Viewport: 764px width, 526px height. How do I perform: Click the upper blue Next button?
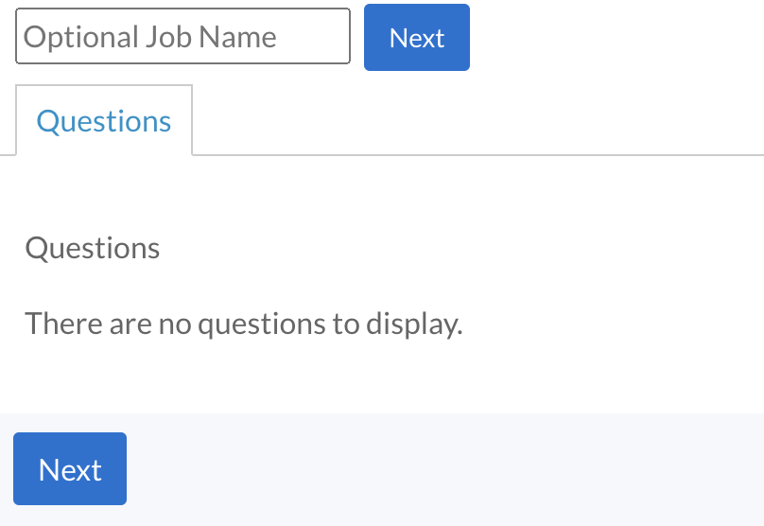pyautogui.click(x=416, y=38)
